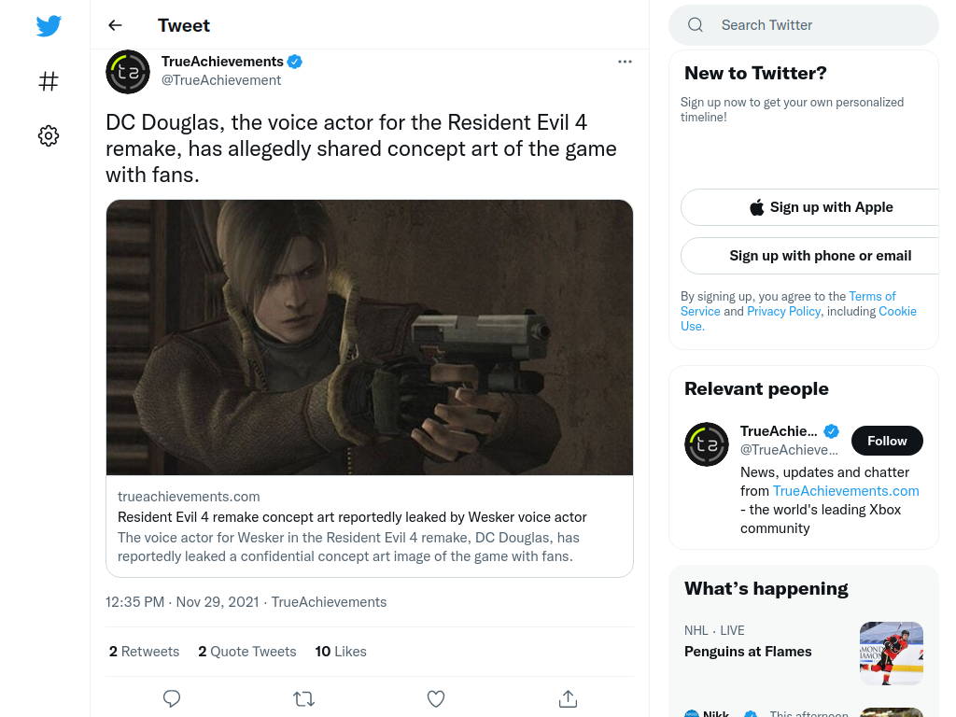Open Explore via the hashtag icon

click(49, 81)
